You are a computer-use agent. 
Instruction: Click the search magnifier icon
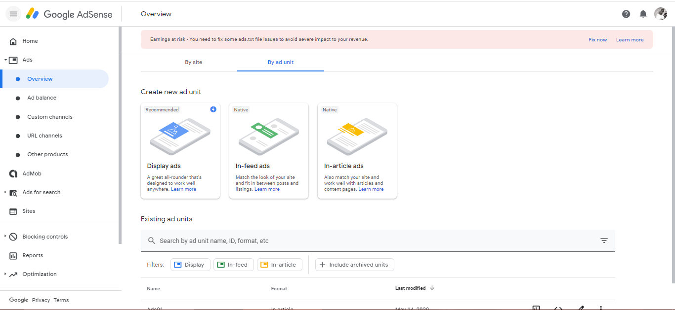click(152, 241)
